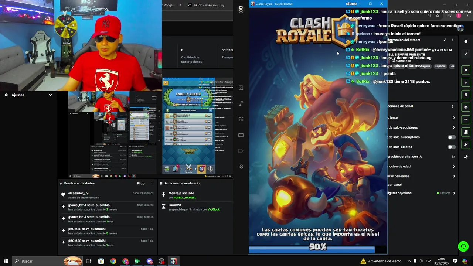
Task: Expand the age restriction chevron
Action: (454, 166)
